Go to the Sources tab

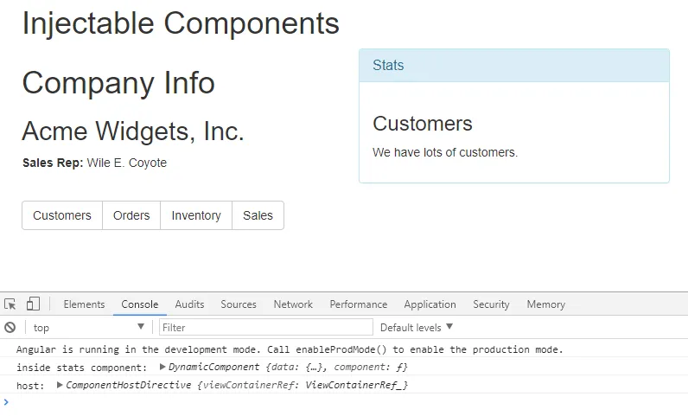coord(239,304)
